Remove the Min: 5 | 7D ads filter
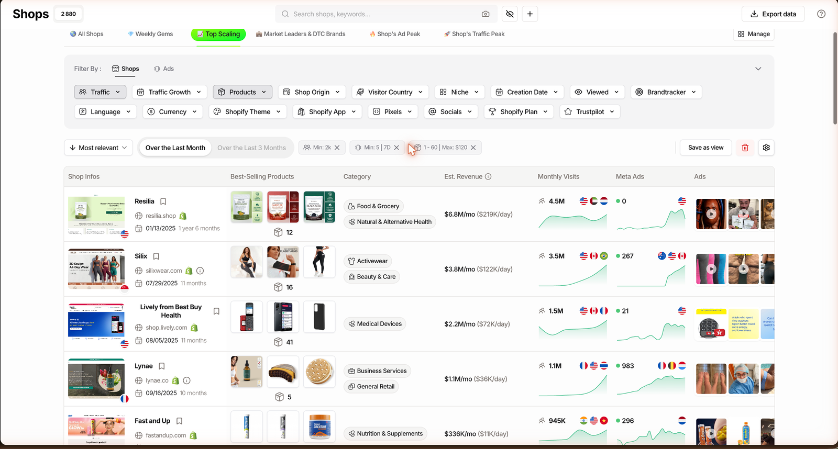The height and width of the screenshot is (449, 838). click(396, 148)
